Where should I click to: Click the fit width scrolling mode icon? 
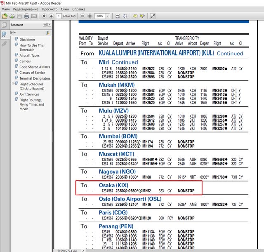(118, 16)
